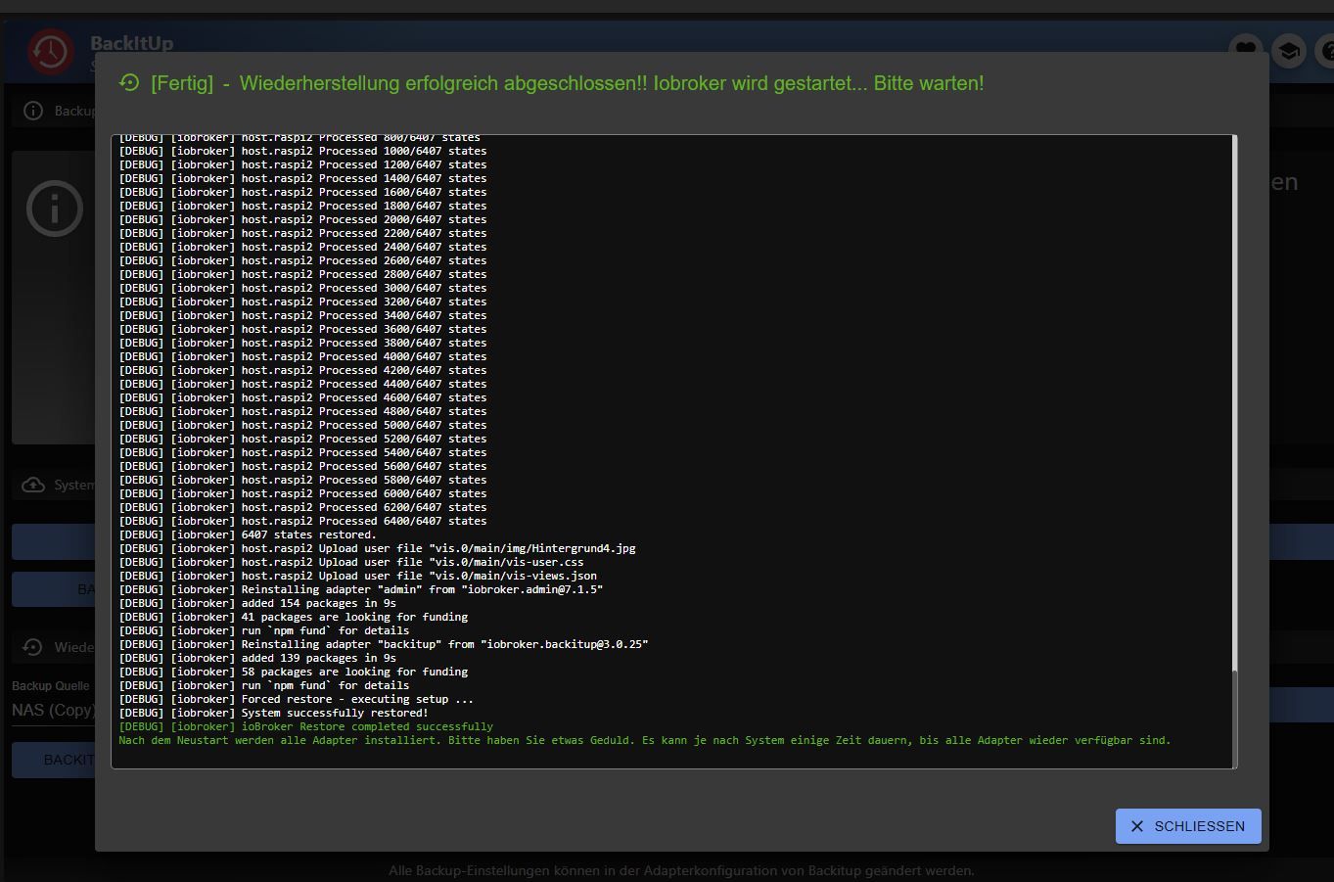Select the 'added 139 packages in 9s' line
This screenshot has height=882, width=1334.
pos(257,658)
